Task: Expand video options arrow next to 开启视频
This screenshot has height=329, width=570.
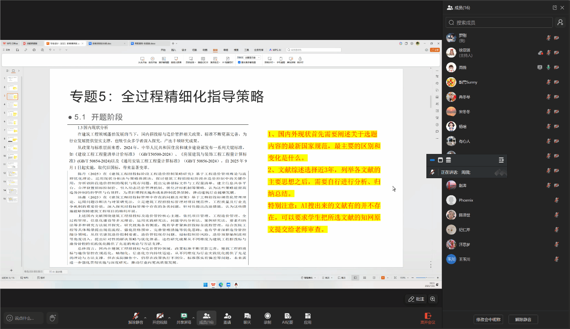Action: click(x=170, y=316)
